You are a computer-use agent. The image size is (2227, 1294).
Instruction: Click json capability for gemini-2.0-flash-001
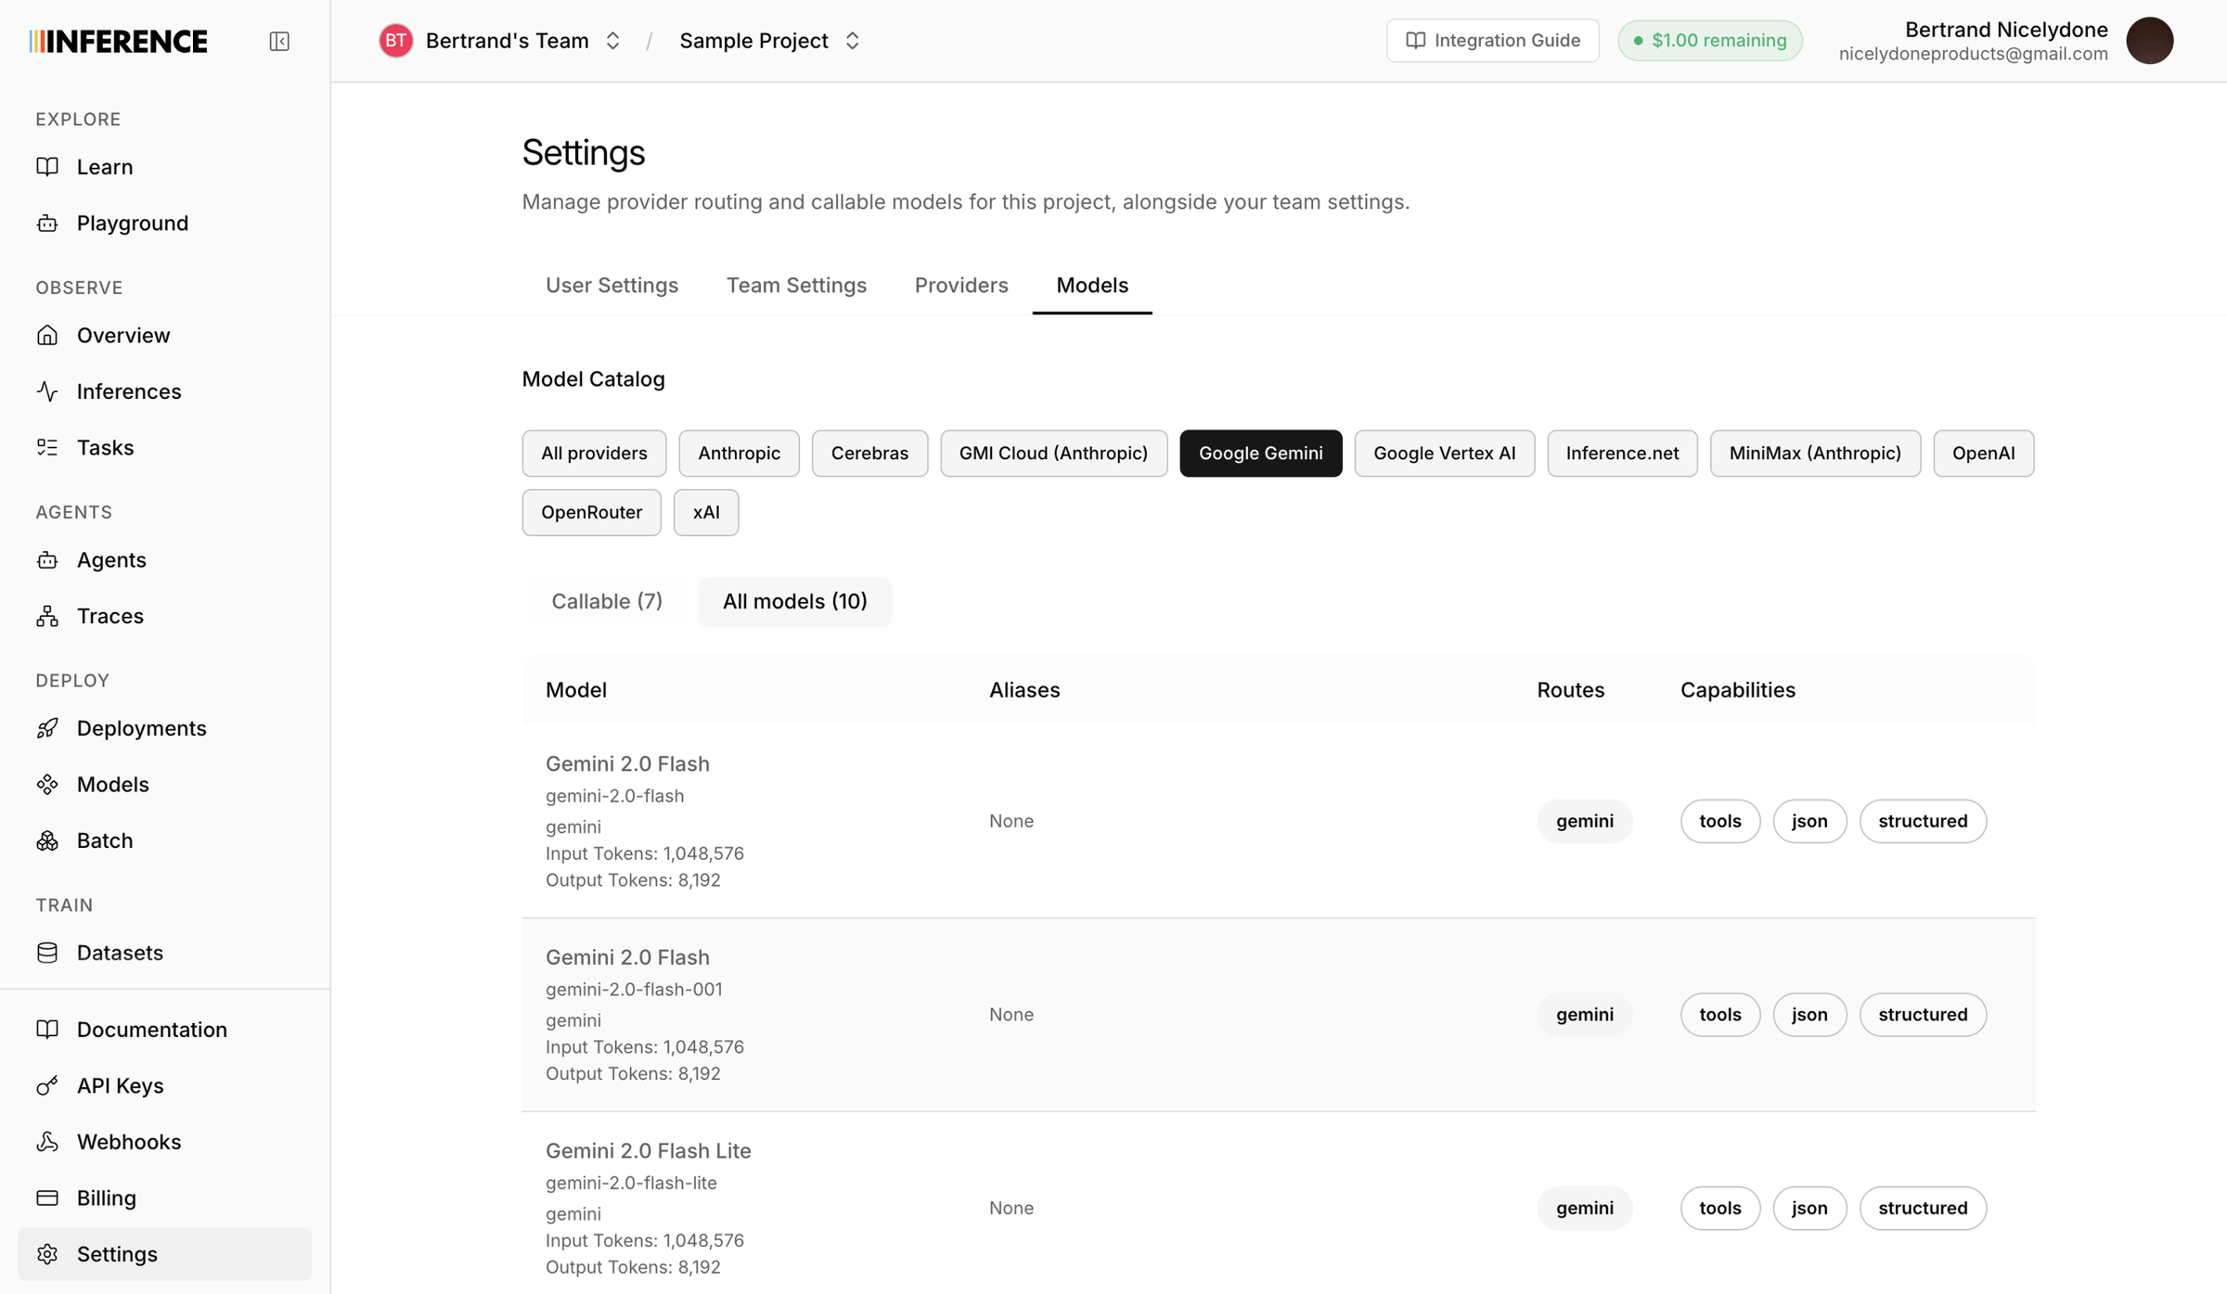pyautogui.click(x=1809, y=1014)
